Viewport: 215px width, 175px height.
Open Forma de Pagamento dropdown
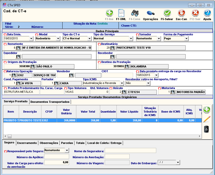pos(186,39)
